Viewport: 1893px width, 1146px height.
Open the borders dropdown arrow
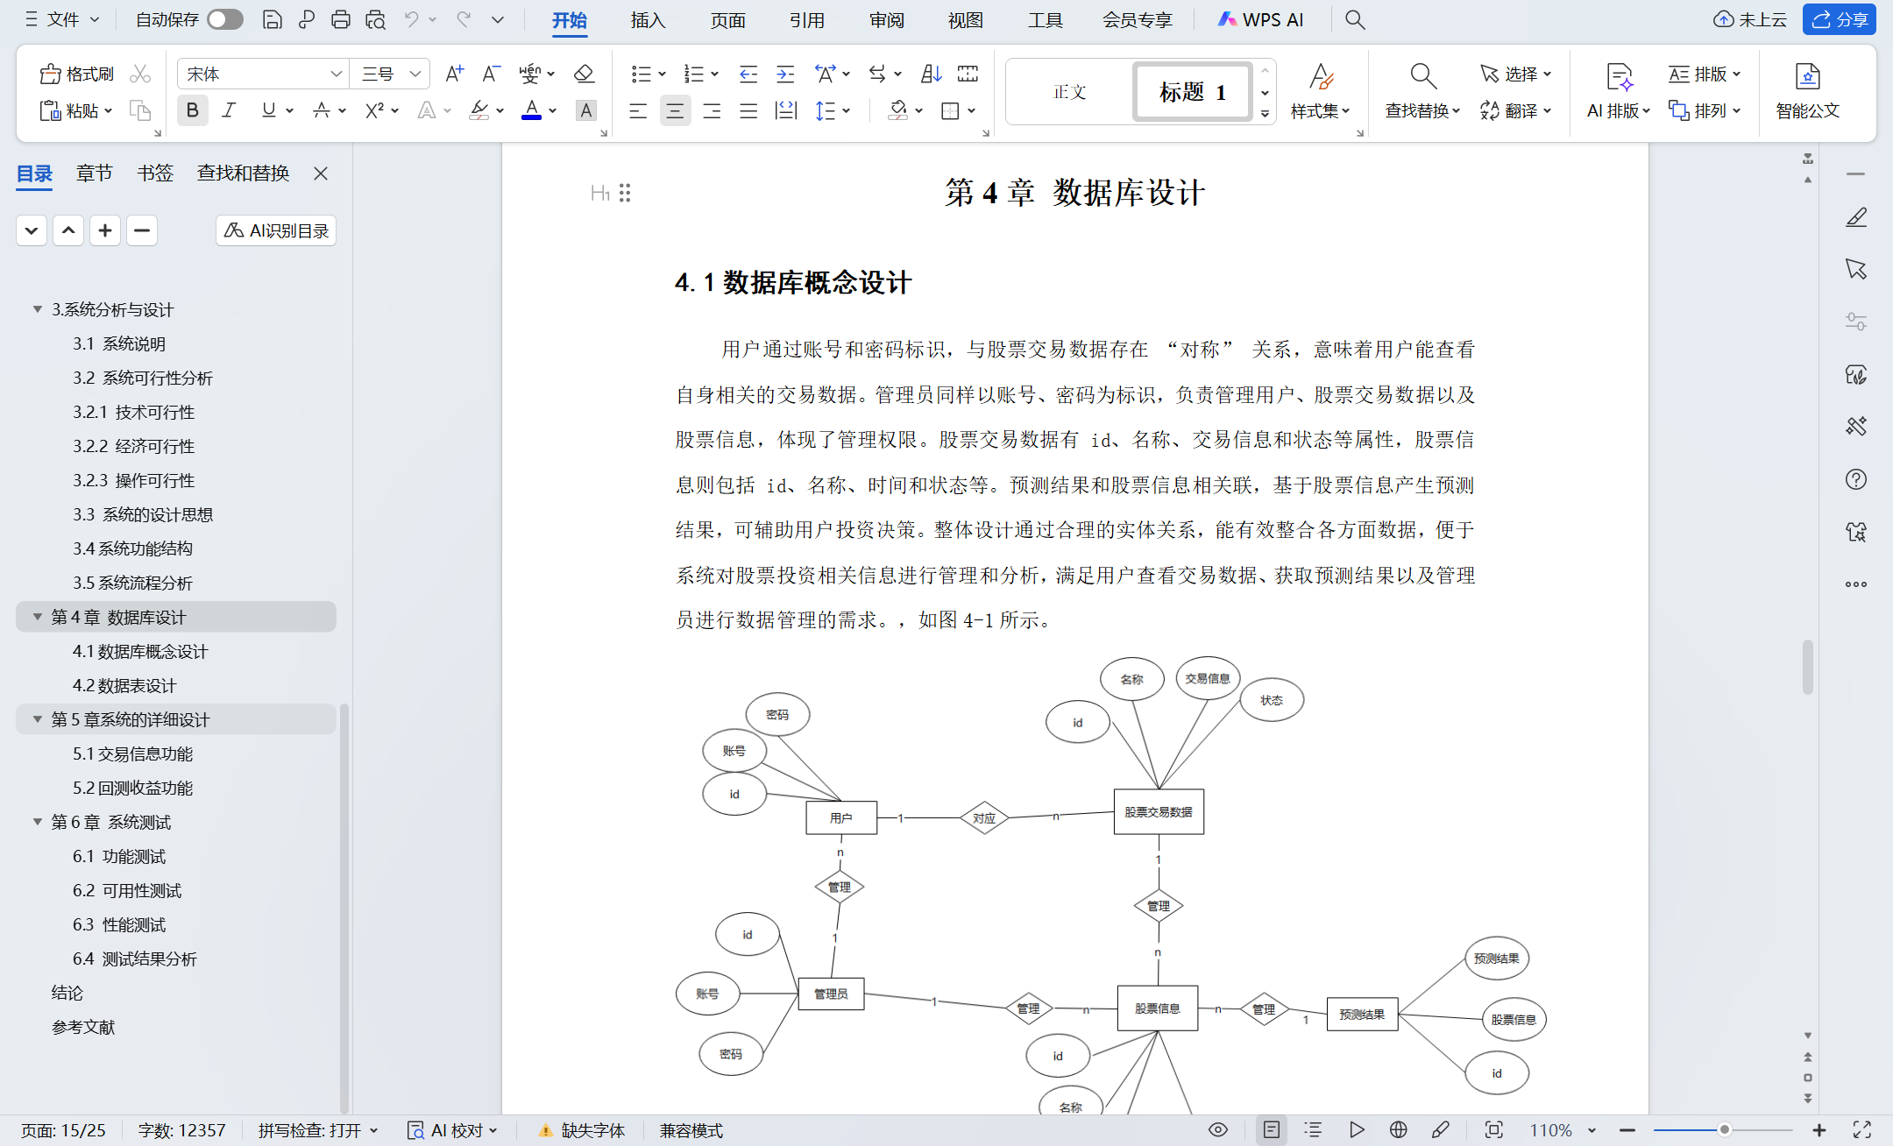[x=972, y=111]
